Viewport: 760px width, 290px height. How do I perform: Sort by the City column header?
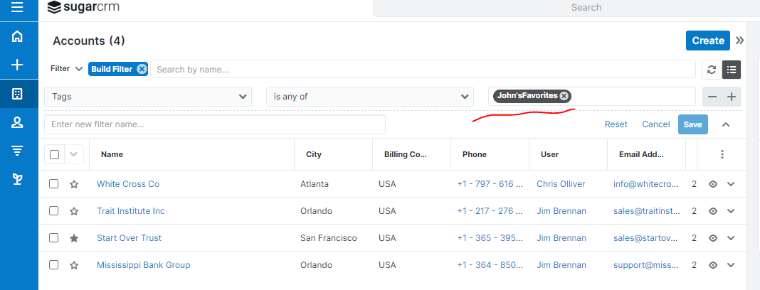pos(314,154)
